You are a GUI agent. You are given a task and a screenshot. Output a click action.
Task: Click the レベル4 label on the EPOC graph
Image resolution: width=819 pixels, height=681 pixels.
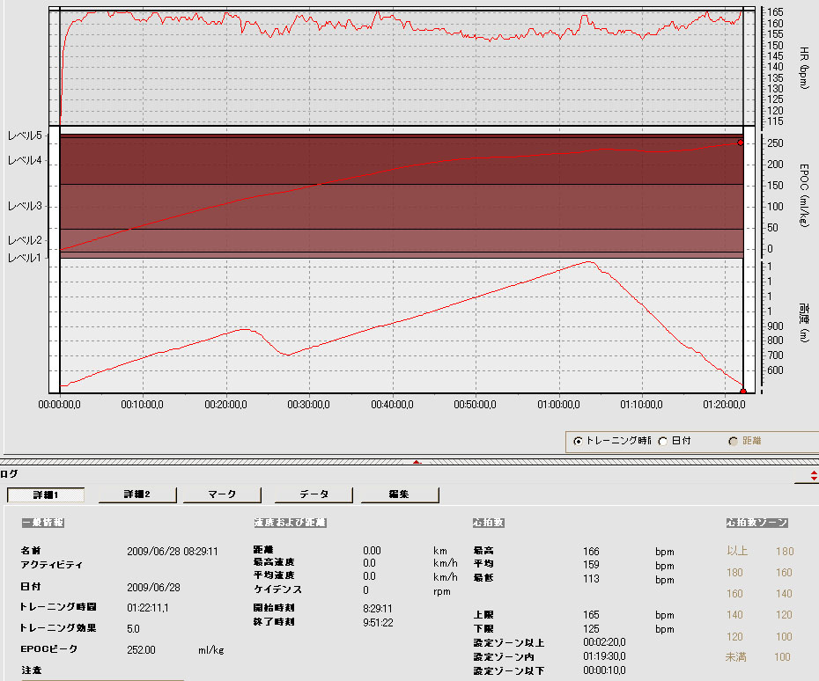coord(25,160)
